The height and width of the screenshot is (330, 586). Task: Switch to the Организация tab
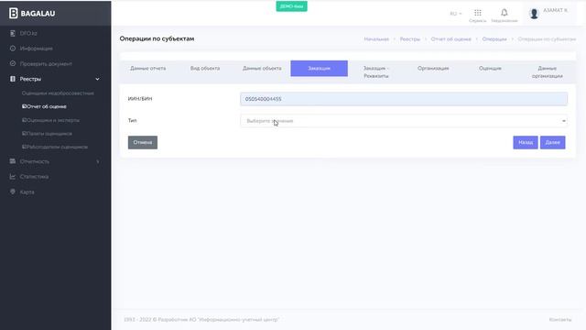(x=433, y=69)
